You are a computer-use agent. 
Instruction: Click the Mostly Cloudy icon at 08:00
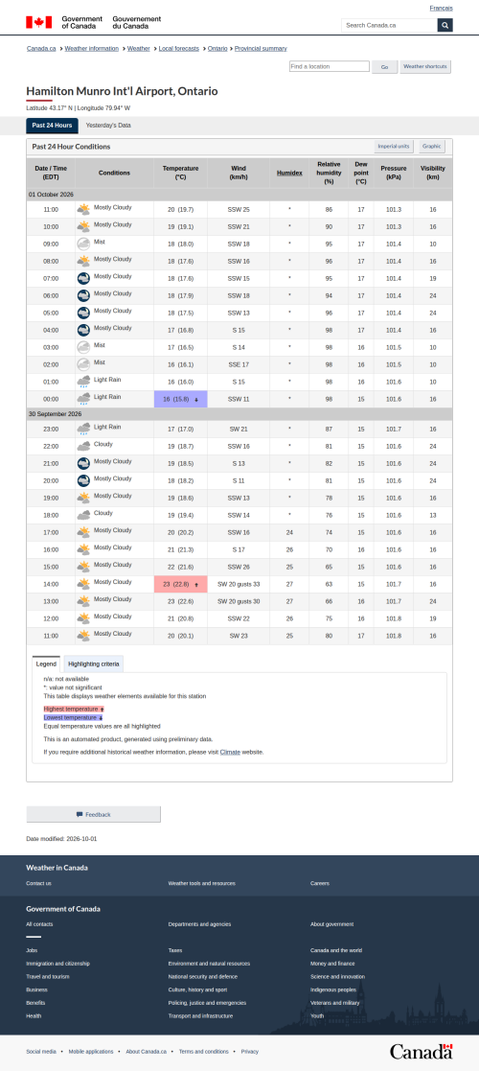(83, 261)
